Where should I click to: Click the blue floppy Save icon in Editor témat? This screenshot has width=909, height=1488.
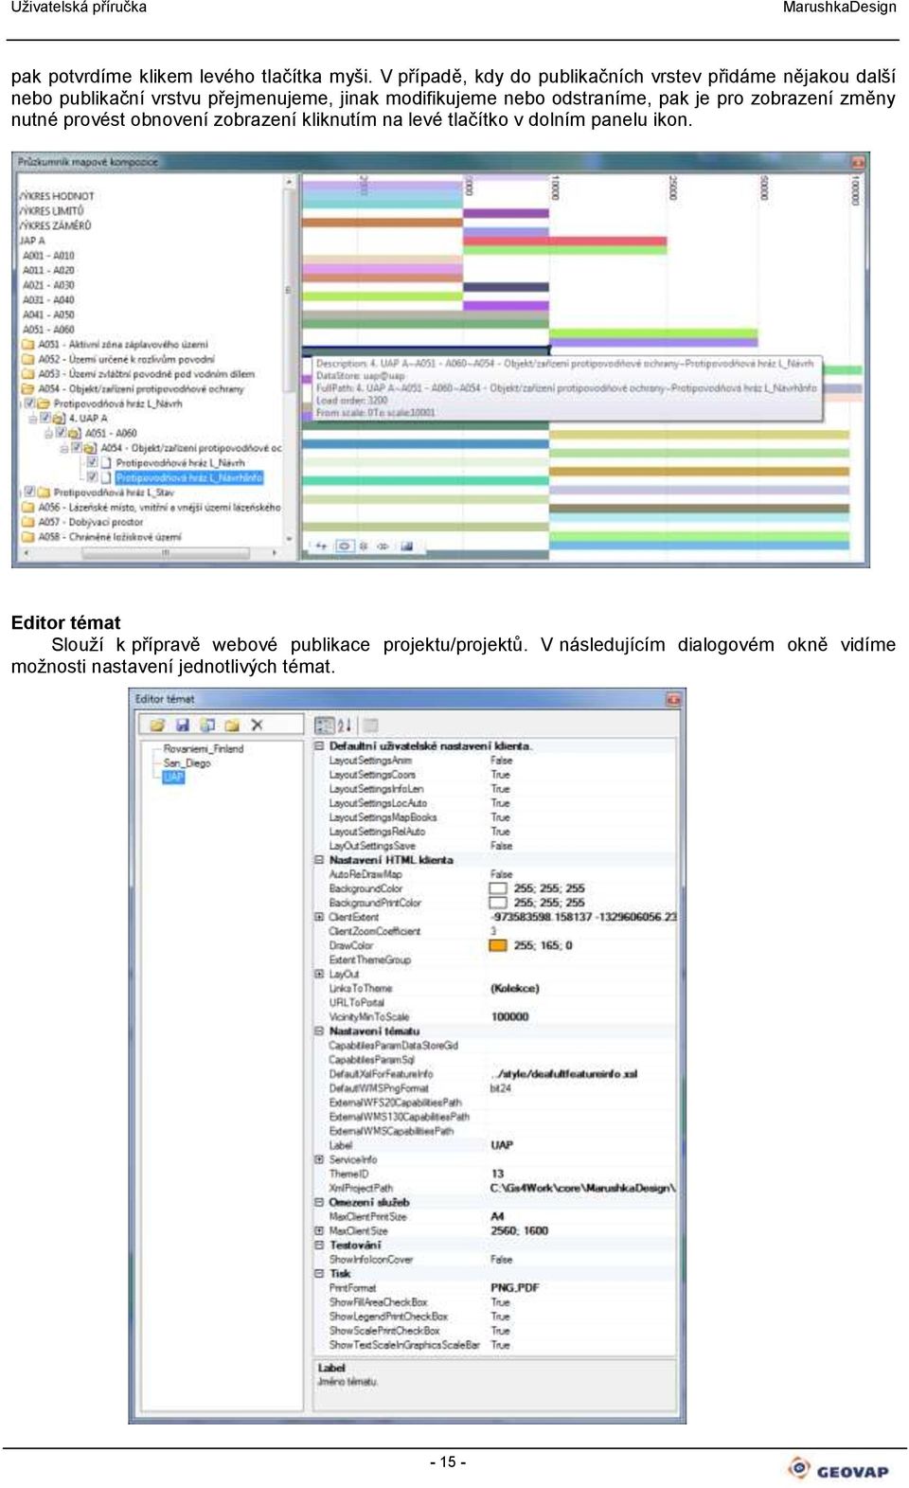[182, 725]
